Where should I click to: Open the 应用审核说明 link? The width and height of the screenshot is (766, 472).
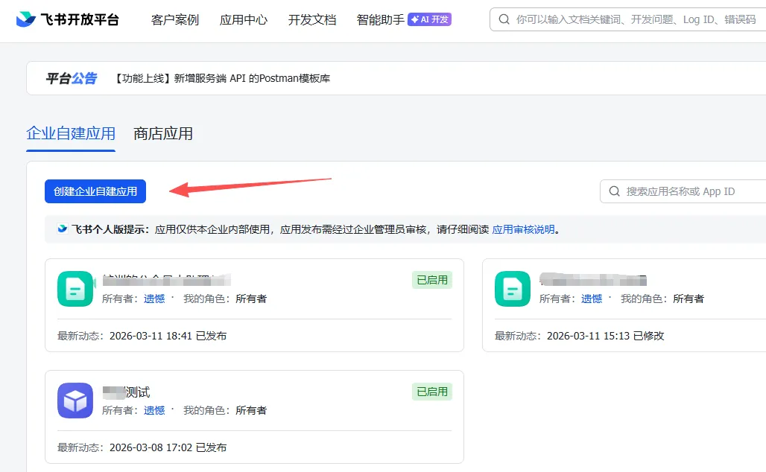523,229
